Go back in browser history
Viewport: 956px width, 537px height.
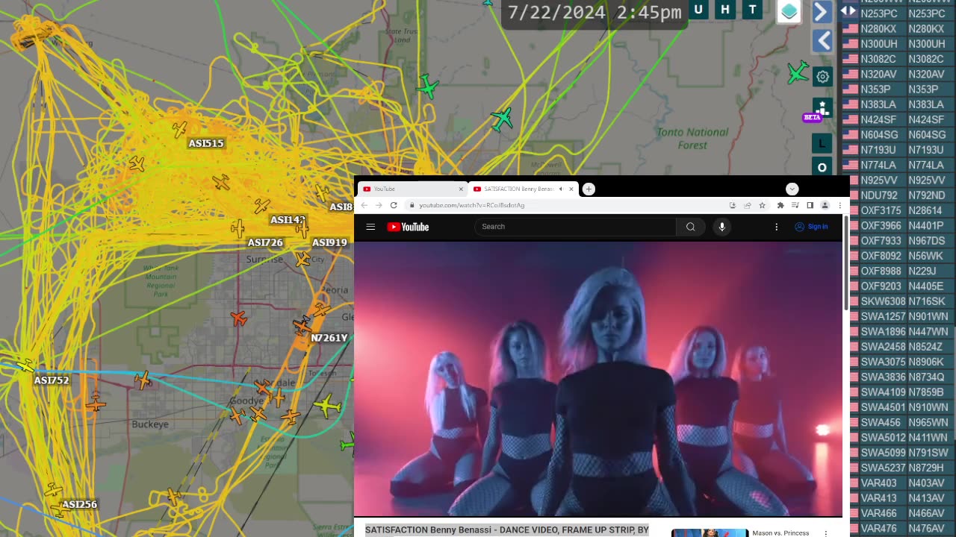(x=364, y=205)
